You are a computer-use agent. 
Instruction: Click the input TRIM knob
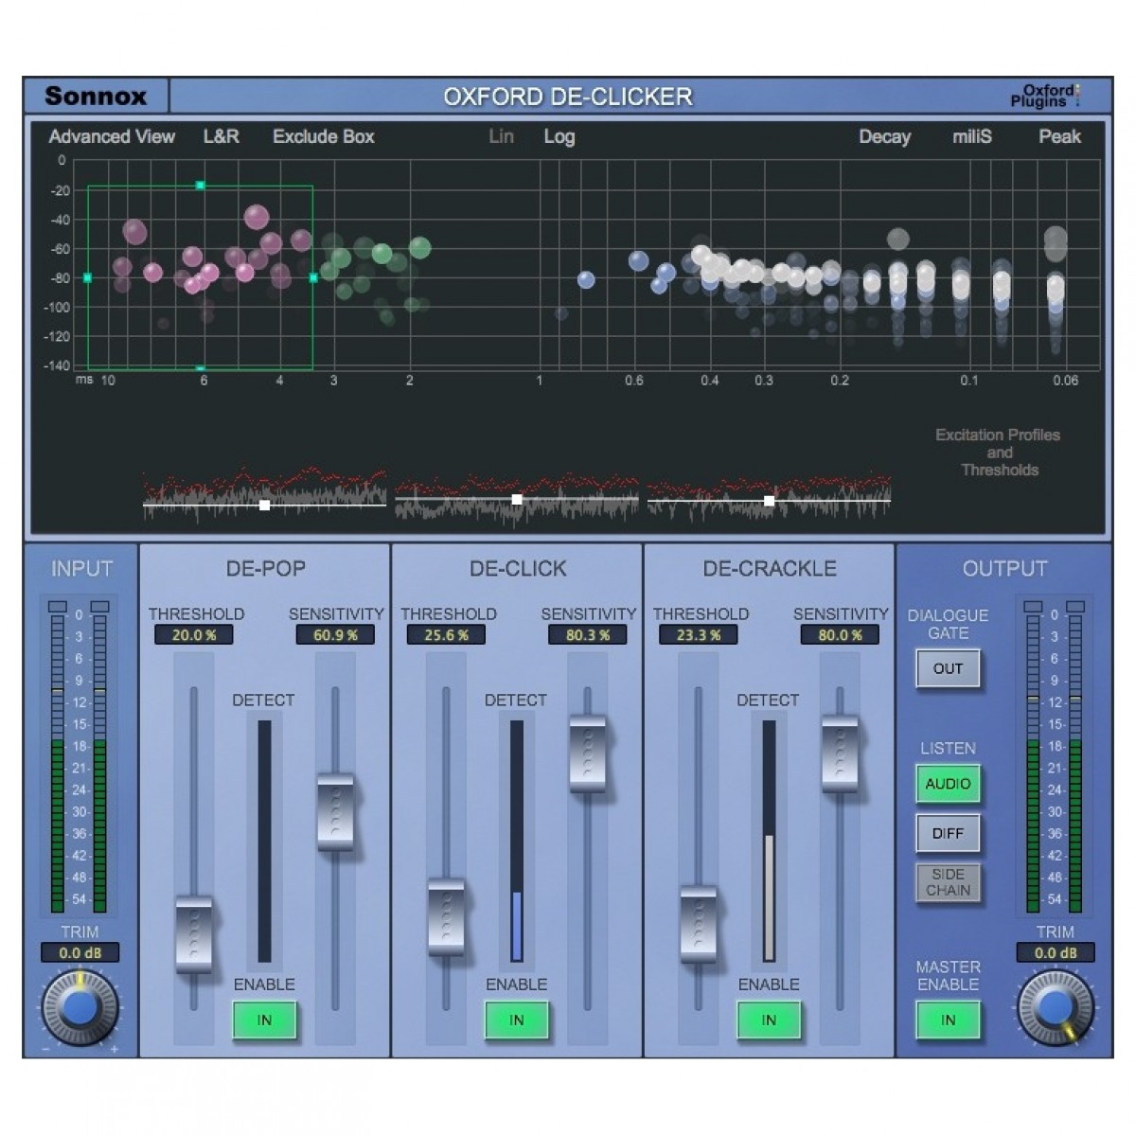(x=79, y=1007)
